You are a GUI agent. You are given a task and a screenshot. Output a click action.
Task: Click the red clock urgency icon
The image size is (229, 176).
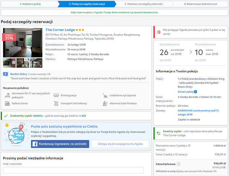(x=159, y=32)
